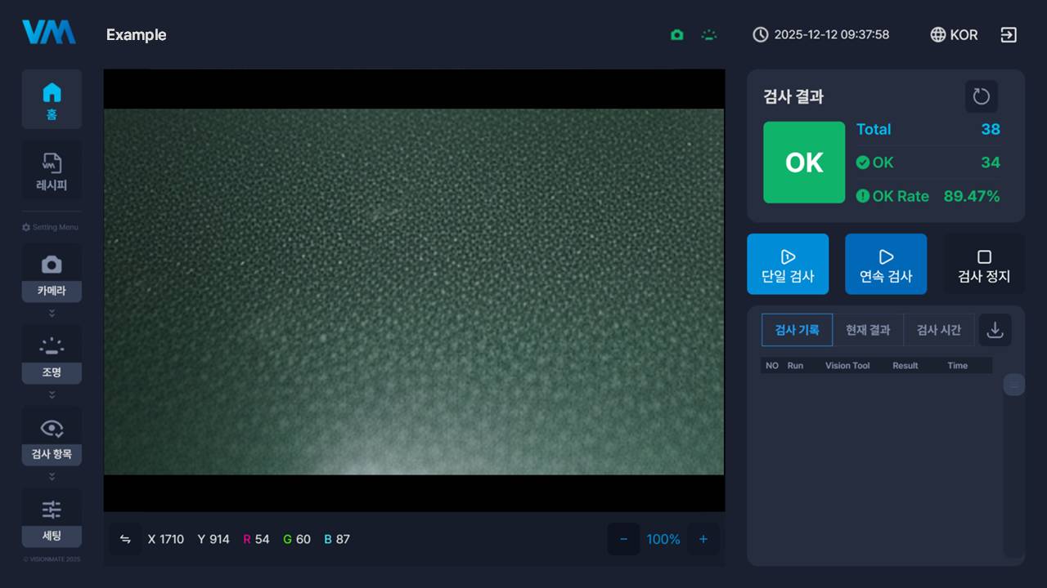Image resolution: width=1047 pixels, height=588 pixels.
Task: Open the Home (홈) sidebar page
Action: [52, 99]
